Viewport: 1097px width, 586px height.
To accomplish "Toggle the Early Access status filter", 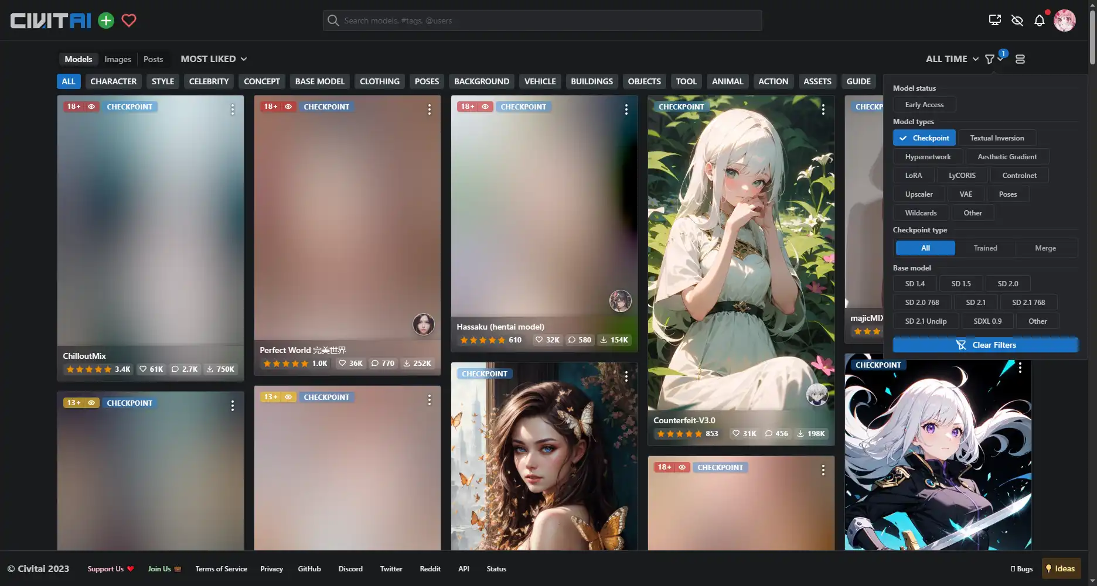I will [x=924, y=105].
